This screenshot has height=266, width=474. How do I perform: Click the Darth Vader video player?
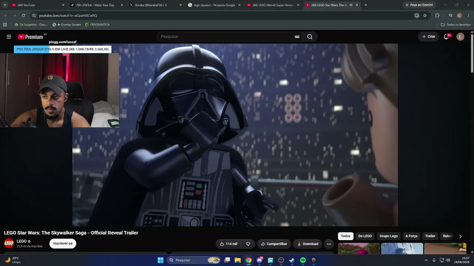pyautogui.click(x=235, y=135)
